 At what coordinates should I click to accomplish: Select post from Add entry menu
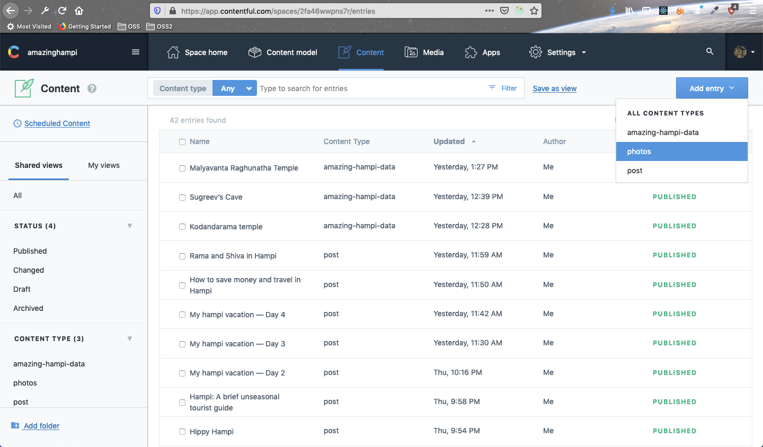[682, 171]
